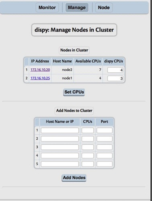The height and width of the screenshot is (201, 152).
Task: Click the Port field in add-row 1
Action: point(105,130)
